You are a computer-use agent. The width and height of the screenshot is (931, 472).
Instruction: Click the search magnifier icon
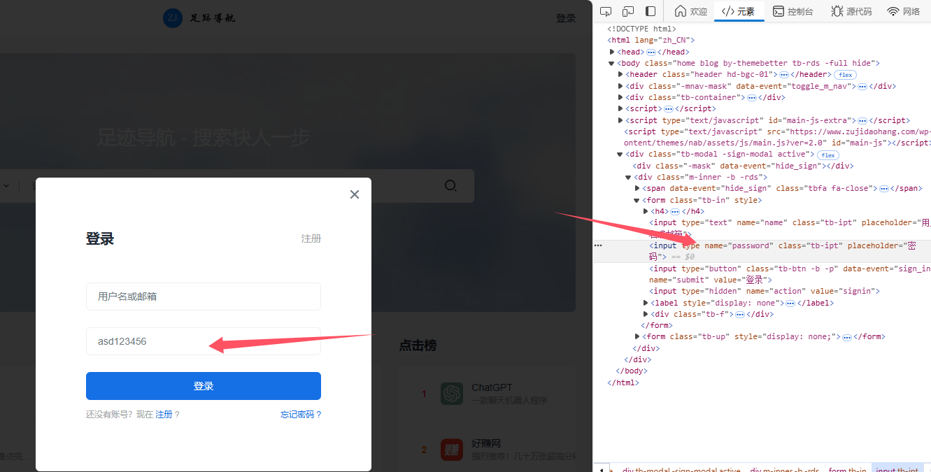point(451,185)
